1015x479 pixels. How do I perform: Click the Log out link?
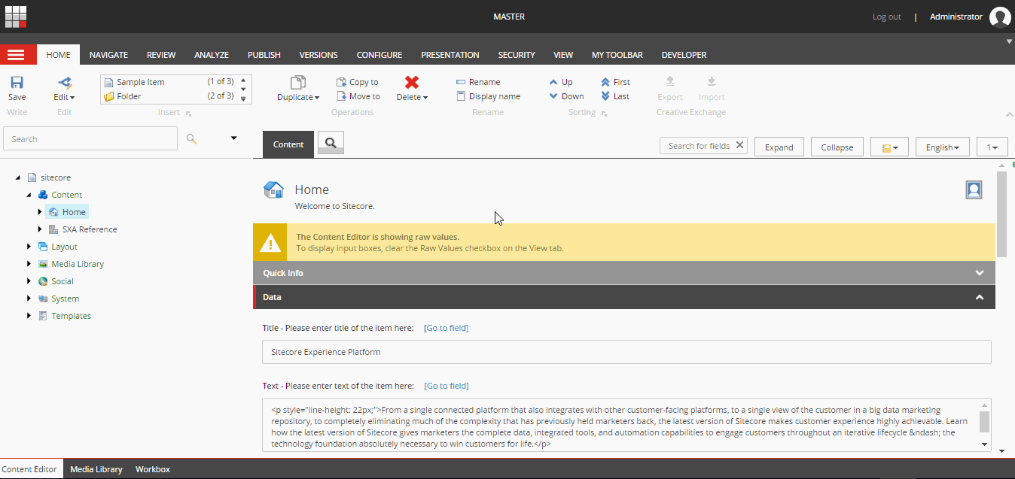coord(887,17)
